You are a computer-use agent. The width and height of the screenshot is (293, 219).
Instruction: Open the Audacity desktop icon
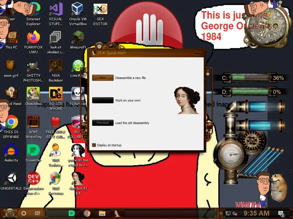tap(11, 153)
